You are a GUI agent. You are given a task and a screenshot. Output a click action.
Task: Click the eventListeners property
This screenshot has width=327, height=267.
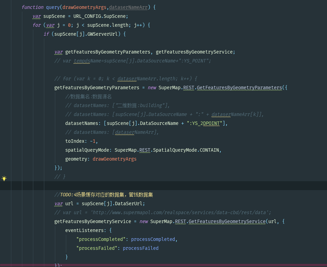coord(84,231)
